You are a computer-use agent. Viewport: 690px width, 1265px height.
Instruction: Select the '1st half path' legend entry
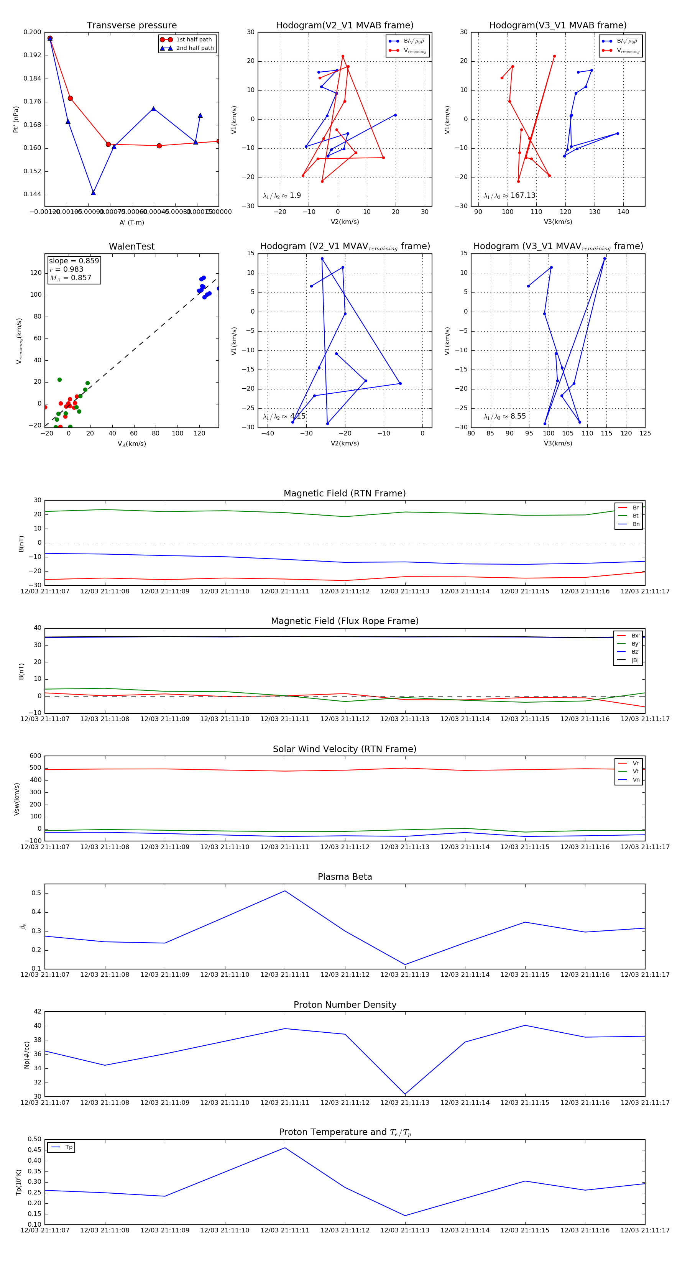pos(187,39)
